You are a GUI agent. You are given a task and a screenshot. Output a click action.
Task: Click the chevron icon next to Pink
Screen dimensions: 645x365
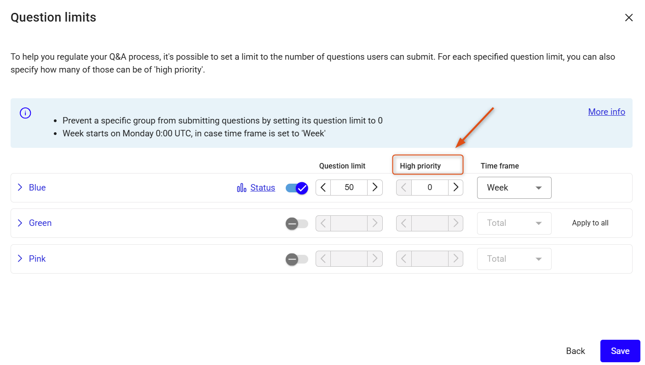[x=20, y=258]
